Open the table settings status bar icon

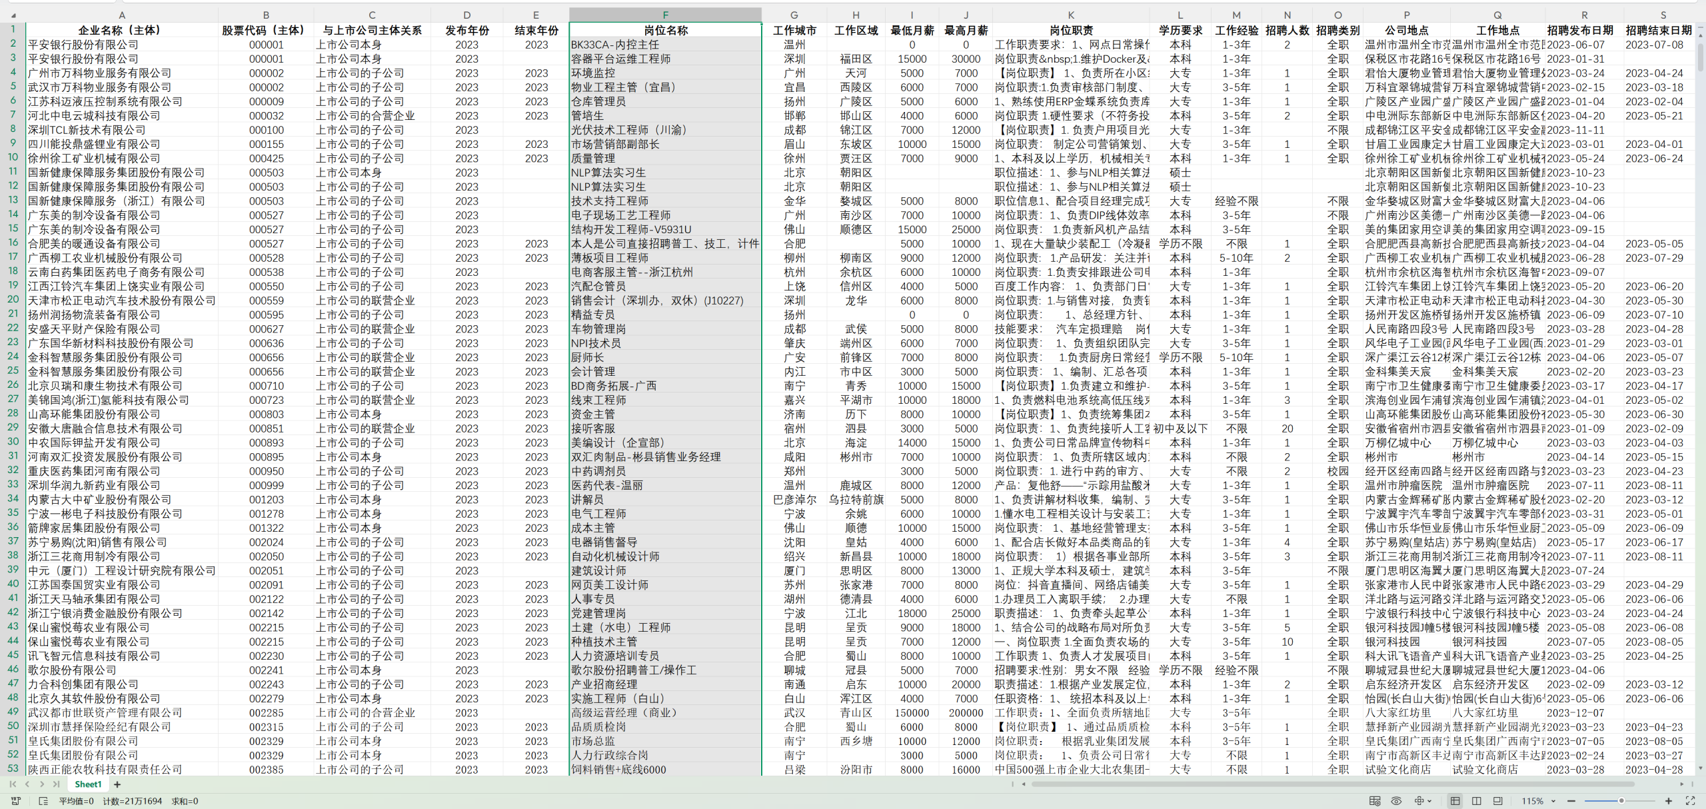[x=1374, y=801]
